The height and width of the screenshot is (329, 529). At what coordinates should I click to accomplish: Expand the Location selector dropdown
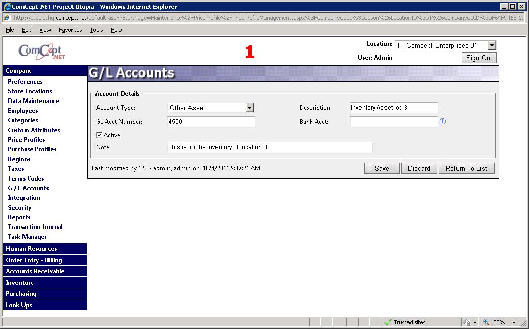491,46
